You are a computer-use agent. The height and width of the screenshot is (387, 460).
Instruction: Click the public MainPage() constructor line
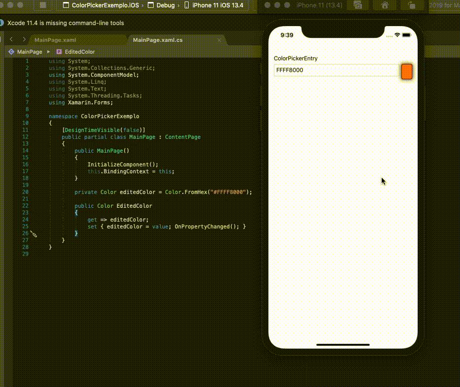[x=102, y=151]
